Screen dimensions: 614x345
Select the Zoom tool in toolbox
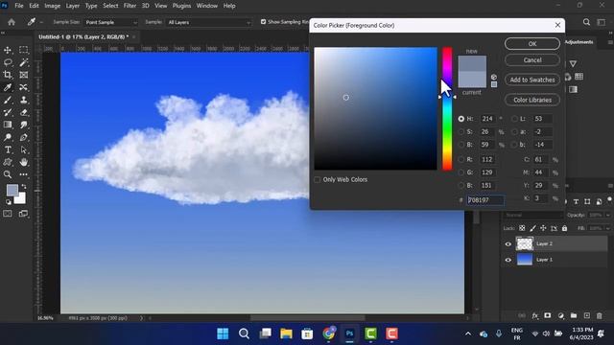pos(8,174)
